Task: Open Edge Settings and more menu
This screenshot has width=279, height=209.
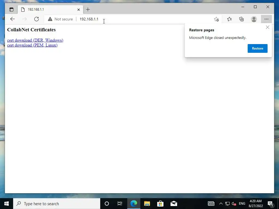Action: [266, 19]
